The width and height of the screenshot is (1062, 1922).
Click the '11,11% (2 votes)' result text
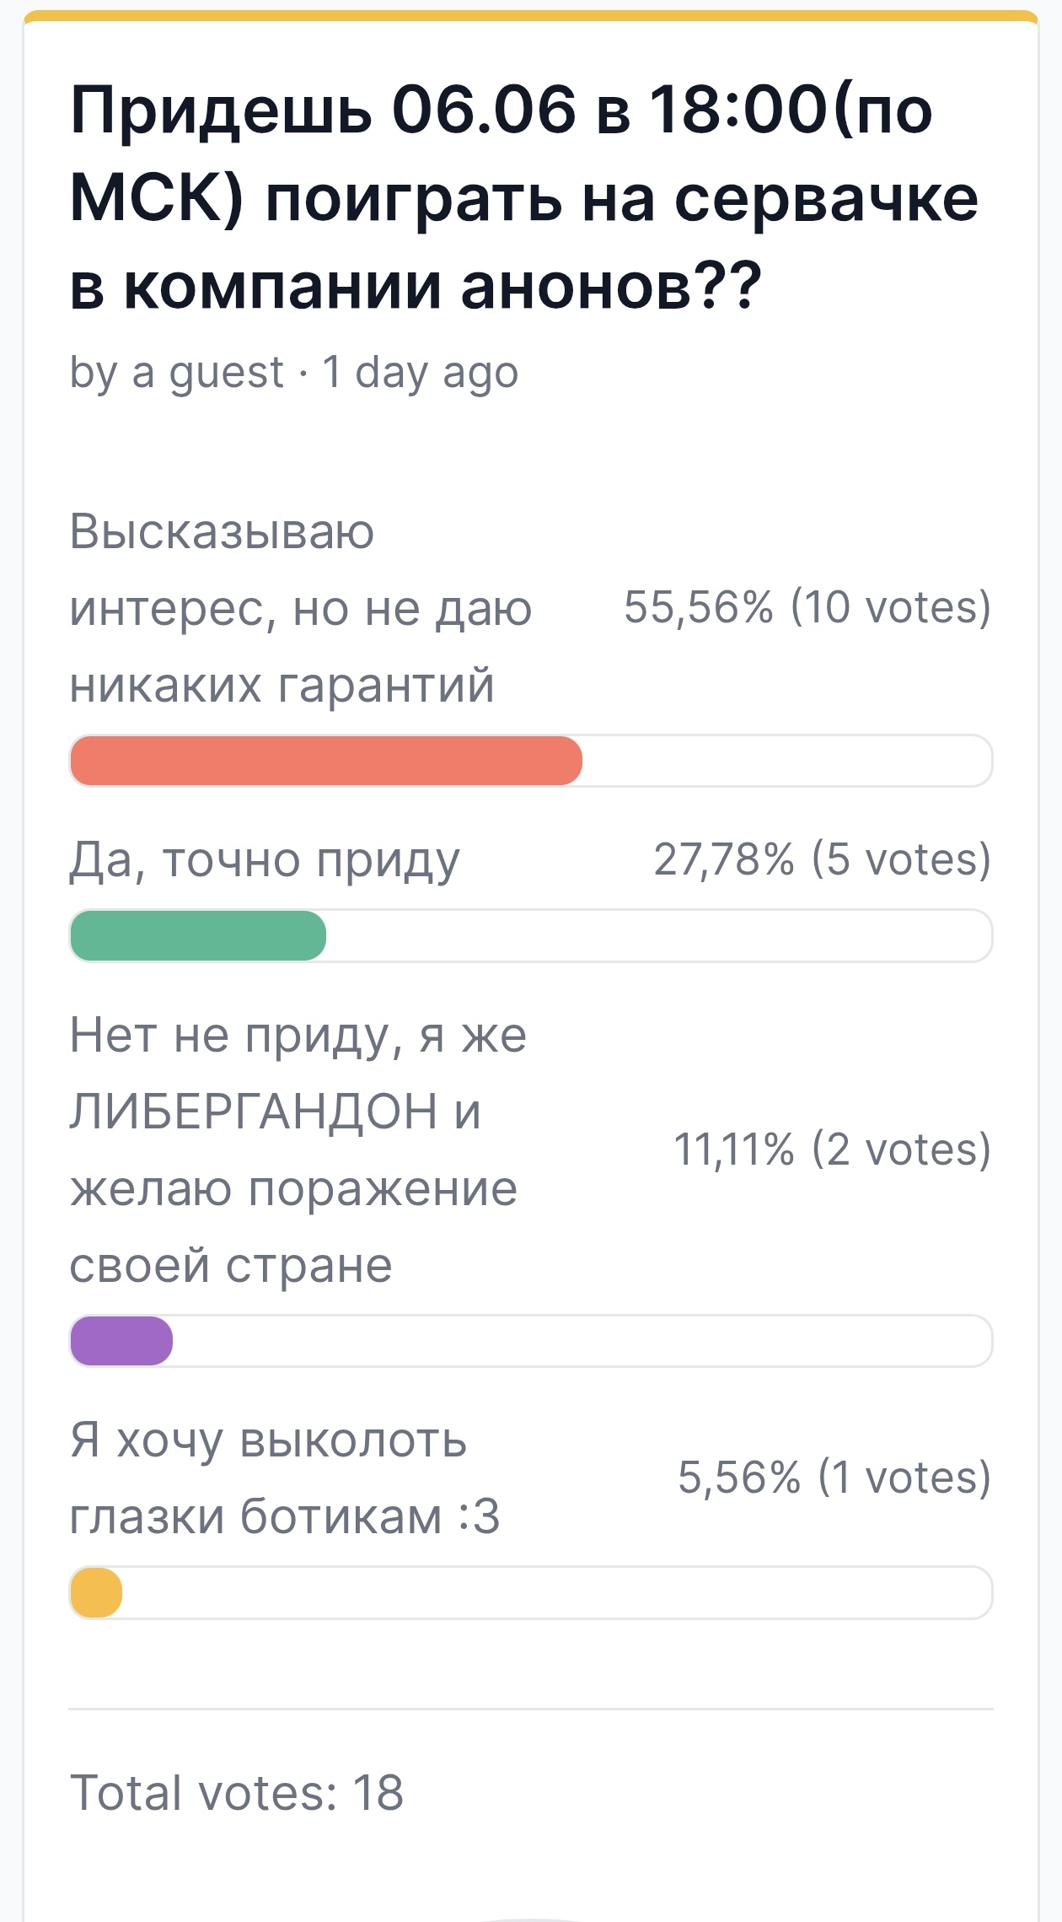tap(833, 1149)
